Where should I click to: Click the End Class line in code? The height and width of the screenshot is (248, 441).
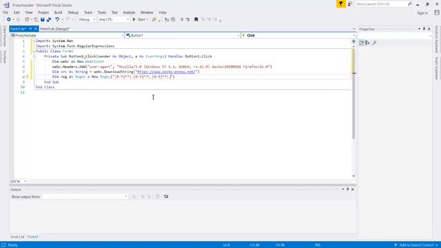tap(45, 87)
